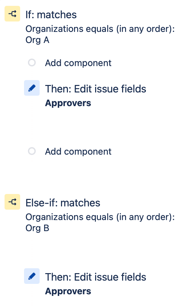Click the pencil icon for the first Then action

tap(32, 88)
